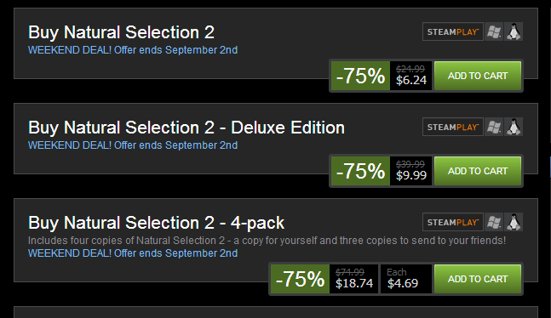Click Windows icon on 4-pack package
The image size is (551, 318).
coord(494,222)
